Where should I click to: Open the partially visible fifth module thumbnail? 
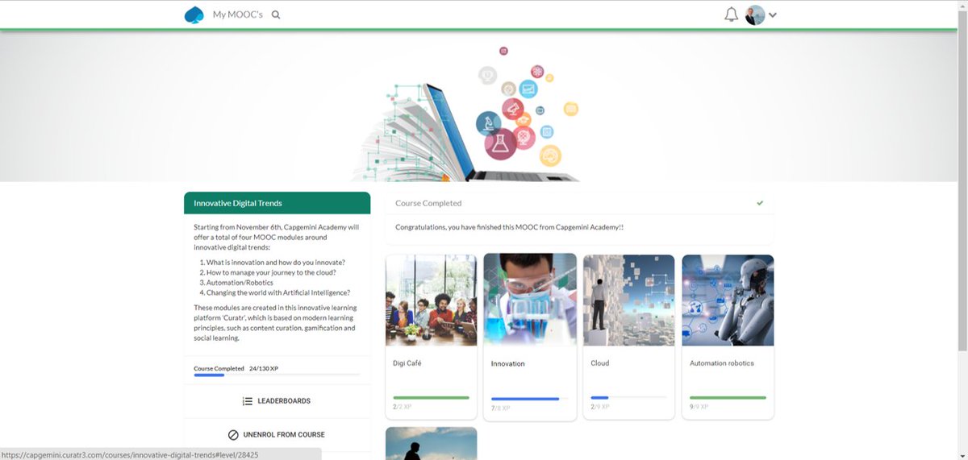[431, 443]
